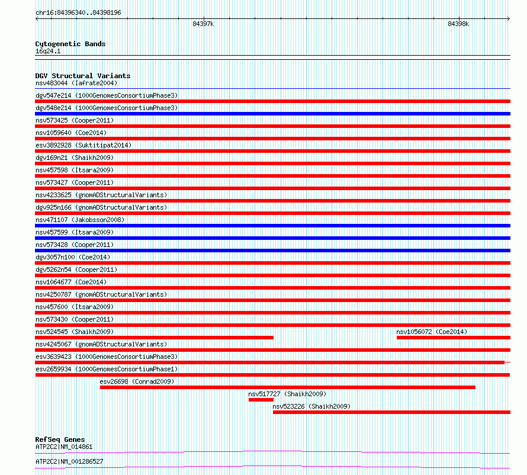Click the blue bar under dgv548e214

[272, 114]
